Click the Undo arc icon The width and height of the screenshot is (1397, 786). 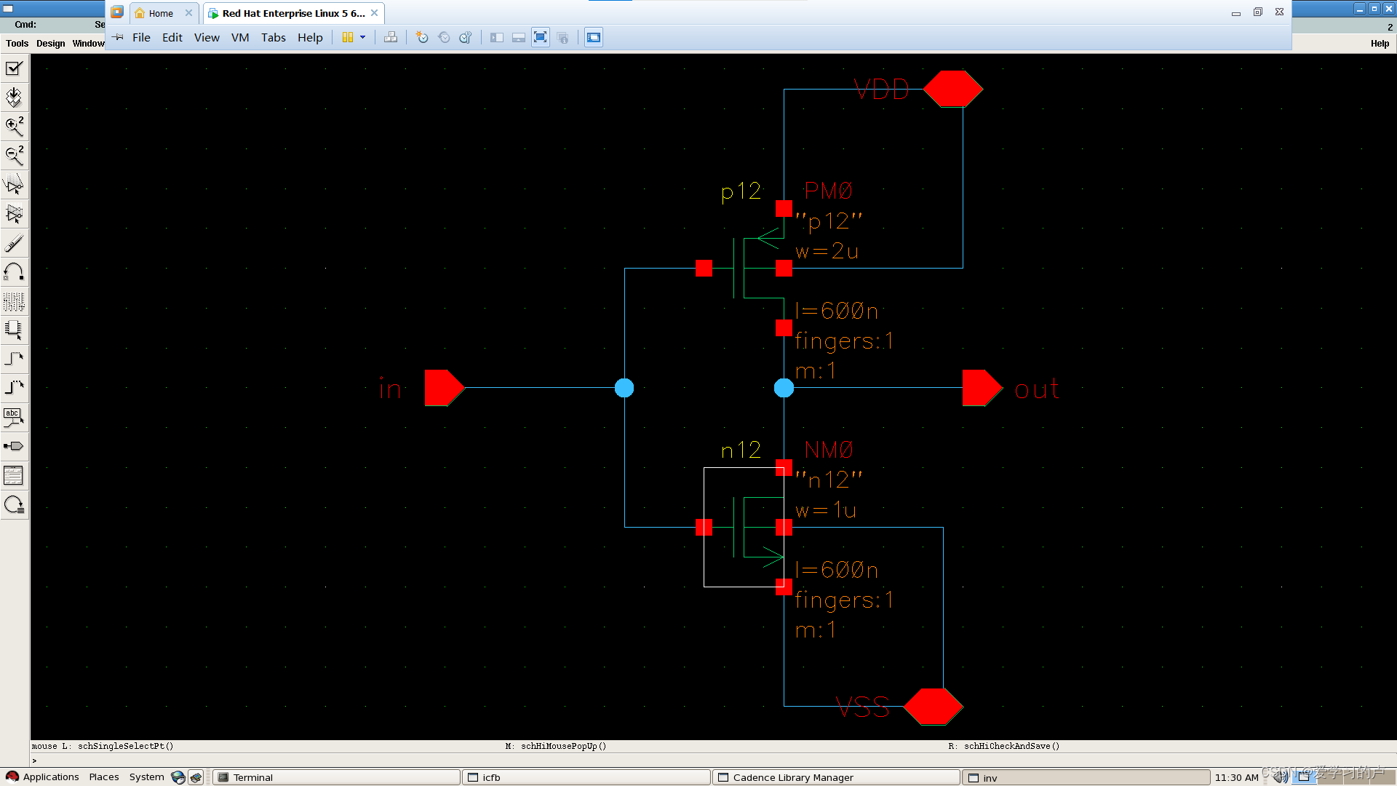pos(14,271)
